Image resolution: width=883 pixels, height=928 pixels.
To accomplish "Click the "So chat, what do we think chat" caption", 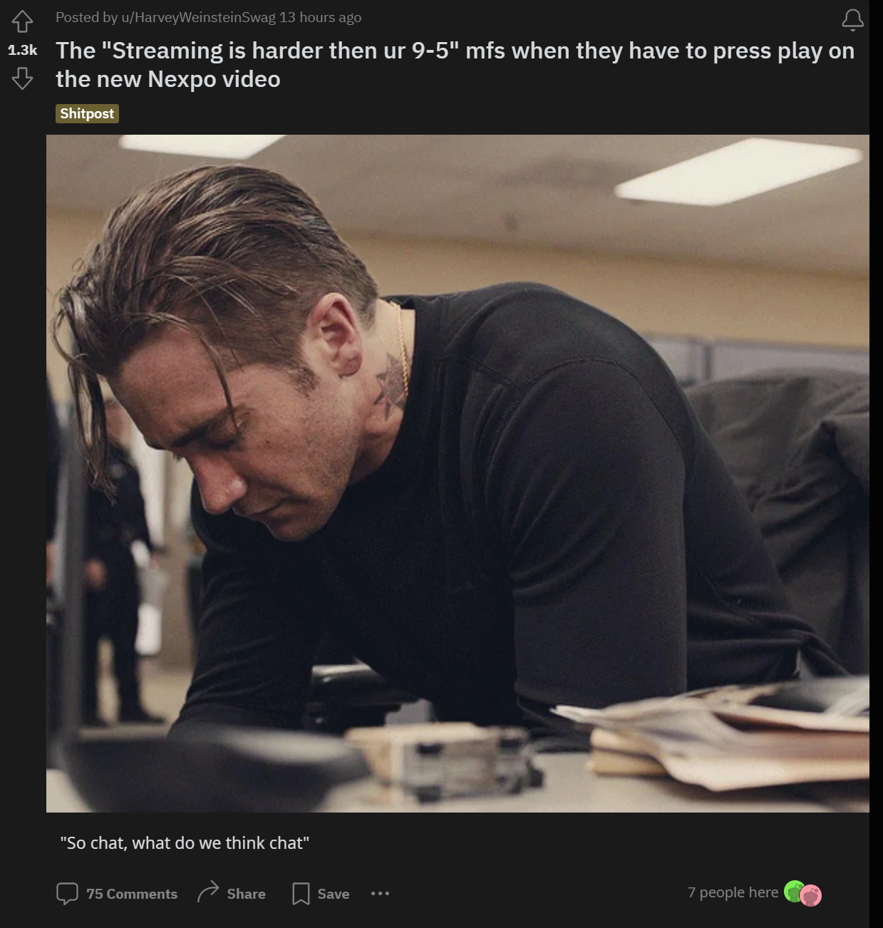I will click(x=185, y=843).
